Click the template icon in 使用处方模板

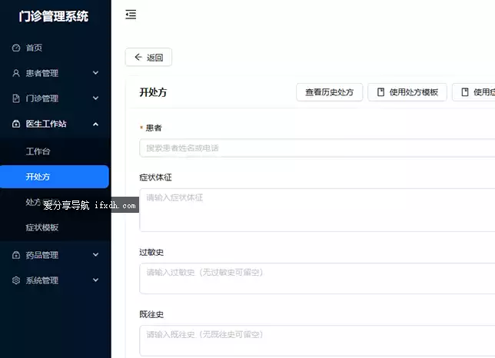[x=381, y=92]
